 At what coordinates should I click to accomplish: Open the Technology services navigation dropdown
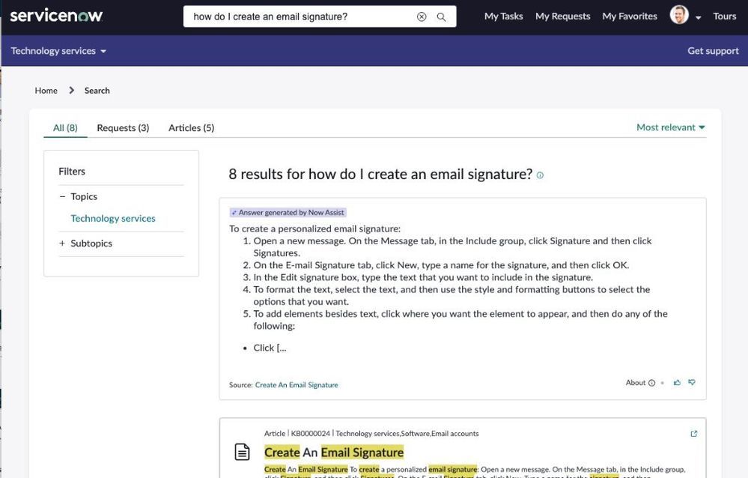pyautogui.click(x=57, y=50)
